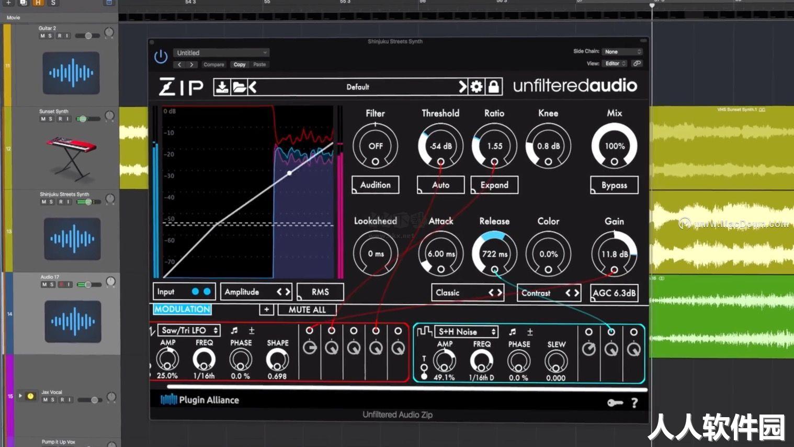The height and width of the screenshot is (447, 794).
Task: Mute the Guitar 2 track
Action: pos(43,36)
